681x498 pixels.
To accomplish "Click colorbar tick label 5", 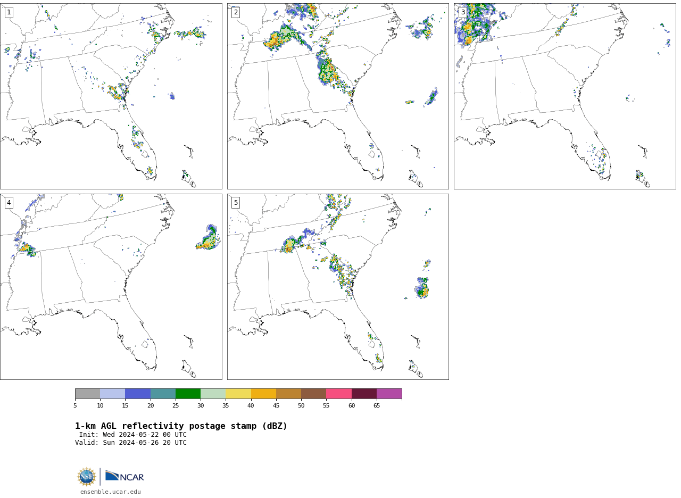I will [75, 406].
